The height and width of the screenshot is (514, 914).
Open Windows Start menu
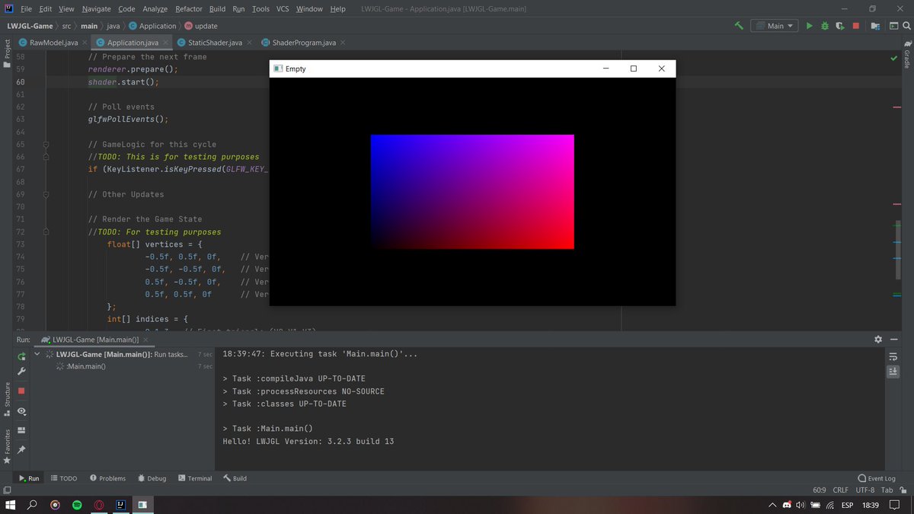coord(9,505)
